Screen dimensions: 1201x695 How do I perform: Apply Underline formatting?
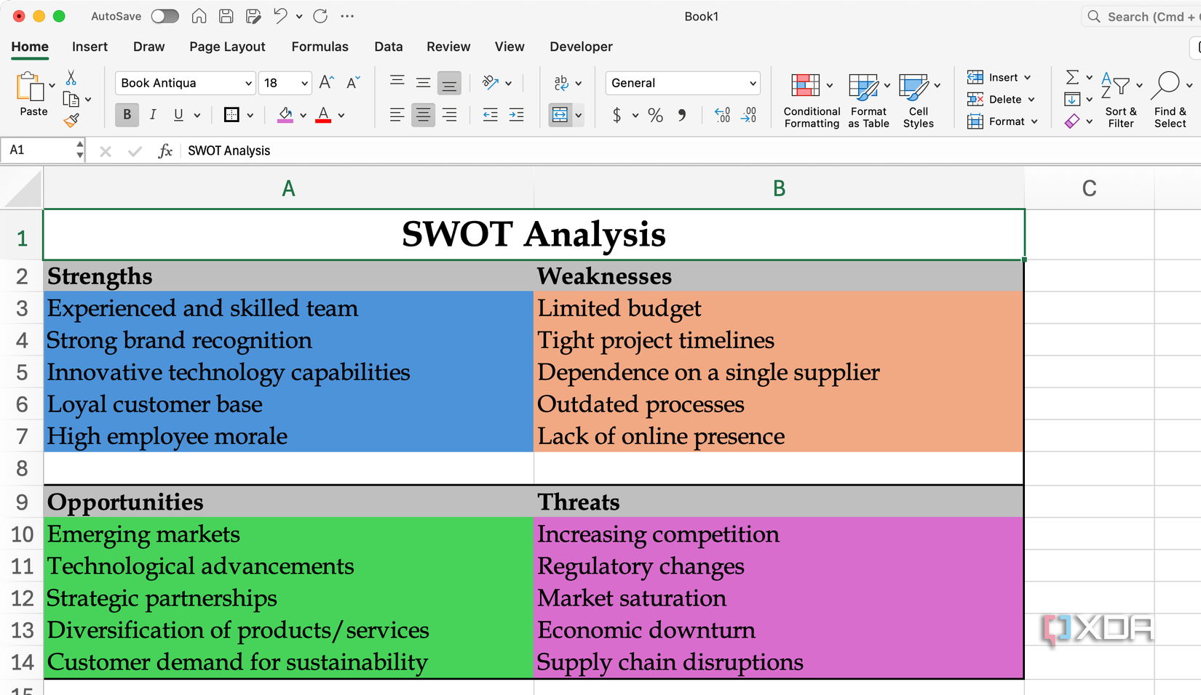[178, 115]
